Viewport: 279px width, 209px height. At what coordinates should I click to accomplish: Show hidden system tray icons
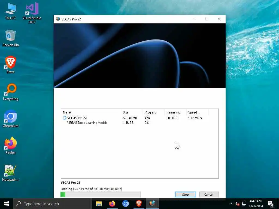(231, 204)
